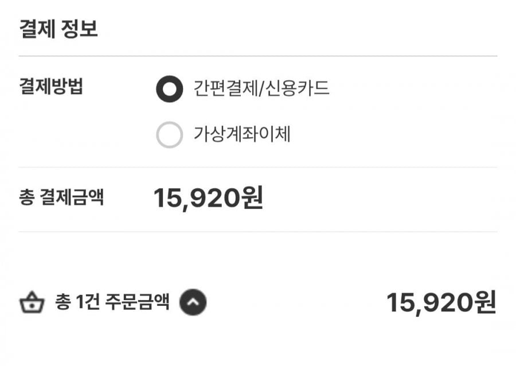Click the shopping basket icon
This screenshot has width=516, height=366.
pyautogui.click(x=33, y=302)
